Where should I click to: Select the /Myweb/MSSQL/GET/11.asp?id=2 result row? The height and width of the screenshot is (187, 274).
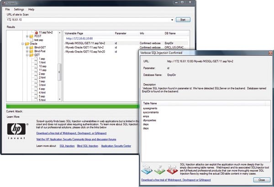point(126,43)
